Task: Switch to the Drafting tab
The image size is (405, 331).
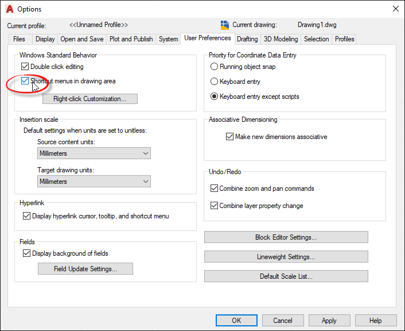Action: (x=247, y=39)
